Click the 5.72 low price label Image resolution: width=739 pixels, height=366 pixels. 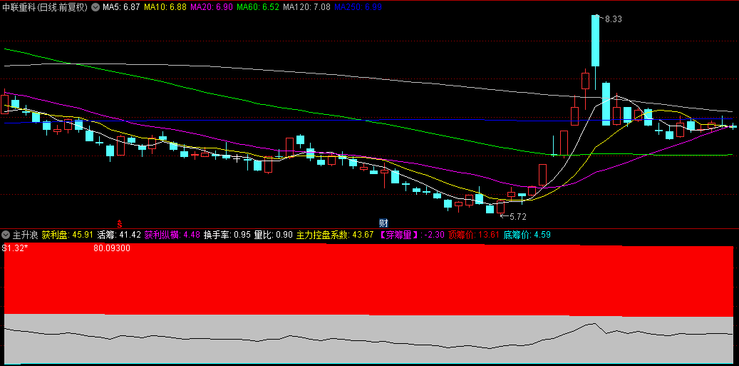(x=517, y=217)
